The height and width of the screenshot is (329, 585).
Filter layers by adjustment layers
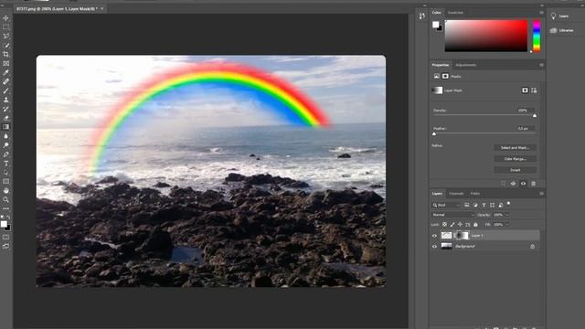click(x=475, y=205)
